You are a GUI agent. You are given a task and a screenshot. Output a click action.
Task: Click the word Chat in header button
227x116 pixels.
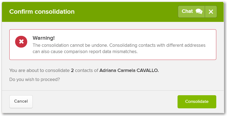point(187,11)
